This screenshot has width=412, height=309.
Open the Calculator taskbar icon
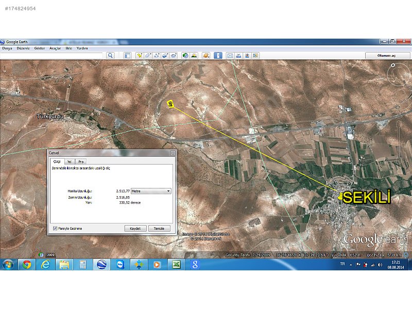(x=83, y=265)
